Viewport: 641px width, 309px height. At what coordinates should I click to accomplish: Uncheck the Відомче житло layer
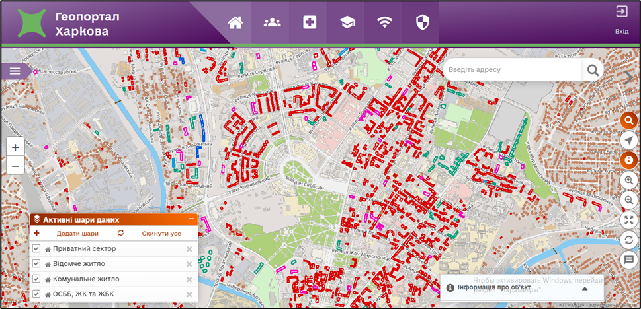(36, 264)
